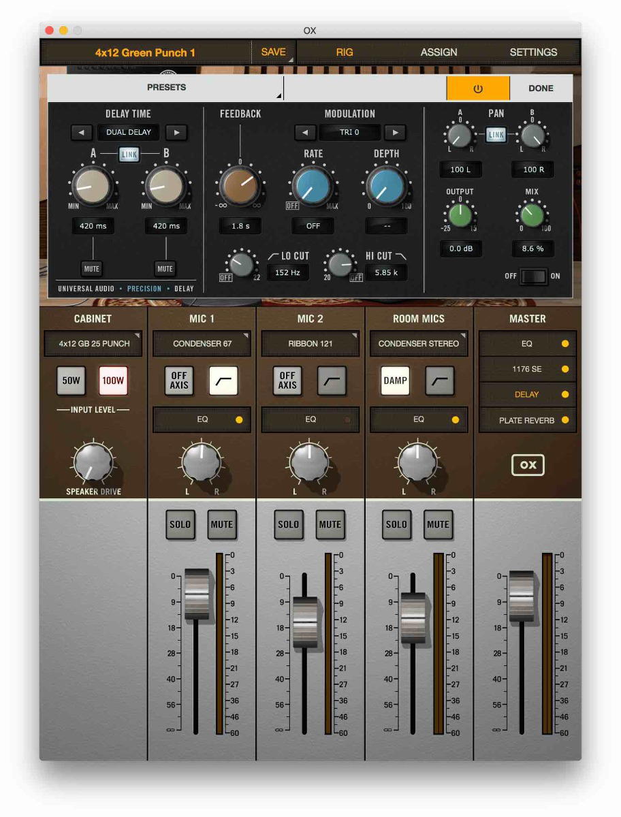Open the TRI 0 modulation selector
The image size is (621, 817).
350,132
